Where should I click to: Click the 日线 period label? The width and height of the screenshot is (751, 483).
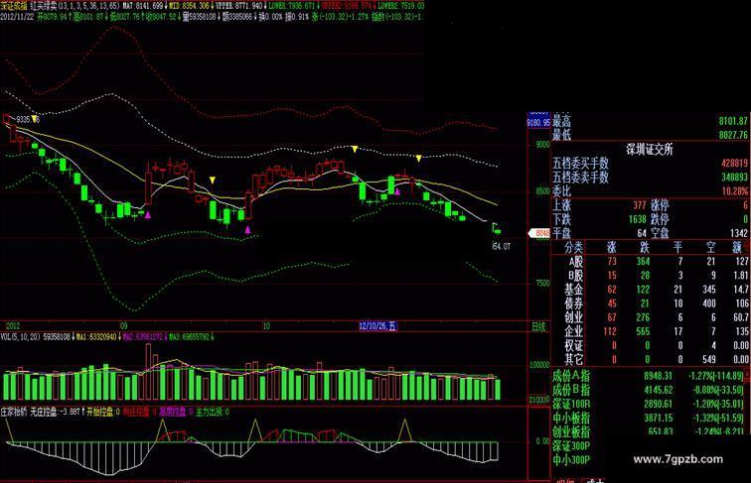(538, 326)
